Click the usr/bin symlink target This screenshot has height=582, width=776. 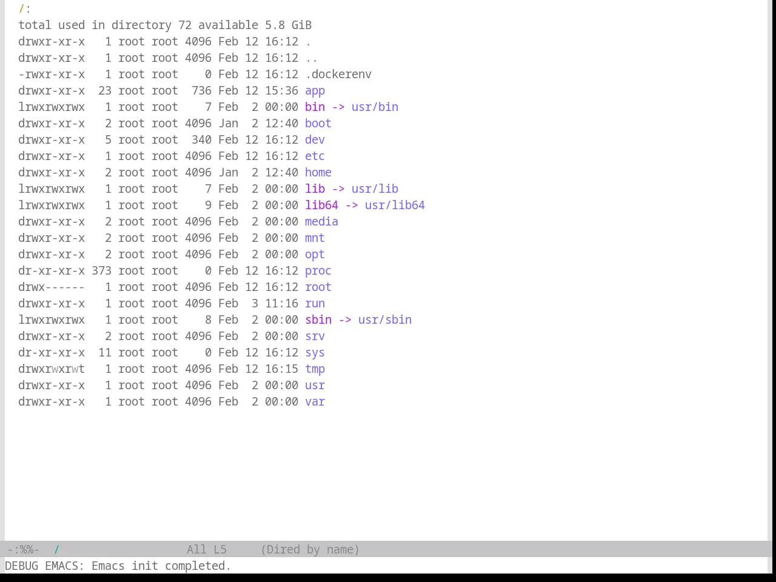pos(375,107)
